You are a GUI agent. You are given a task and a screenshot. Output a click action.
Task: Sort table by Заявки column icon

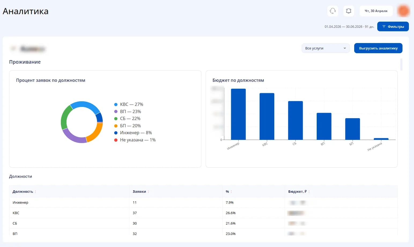(x=148, y=192)
